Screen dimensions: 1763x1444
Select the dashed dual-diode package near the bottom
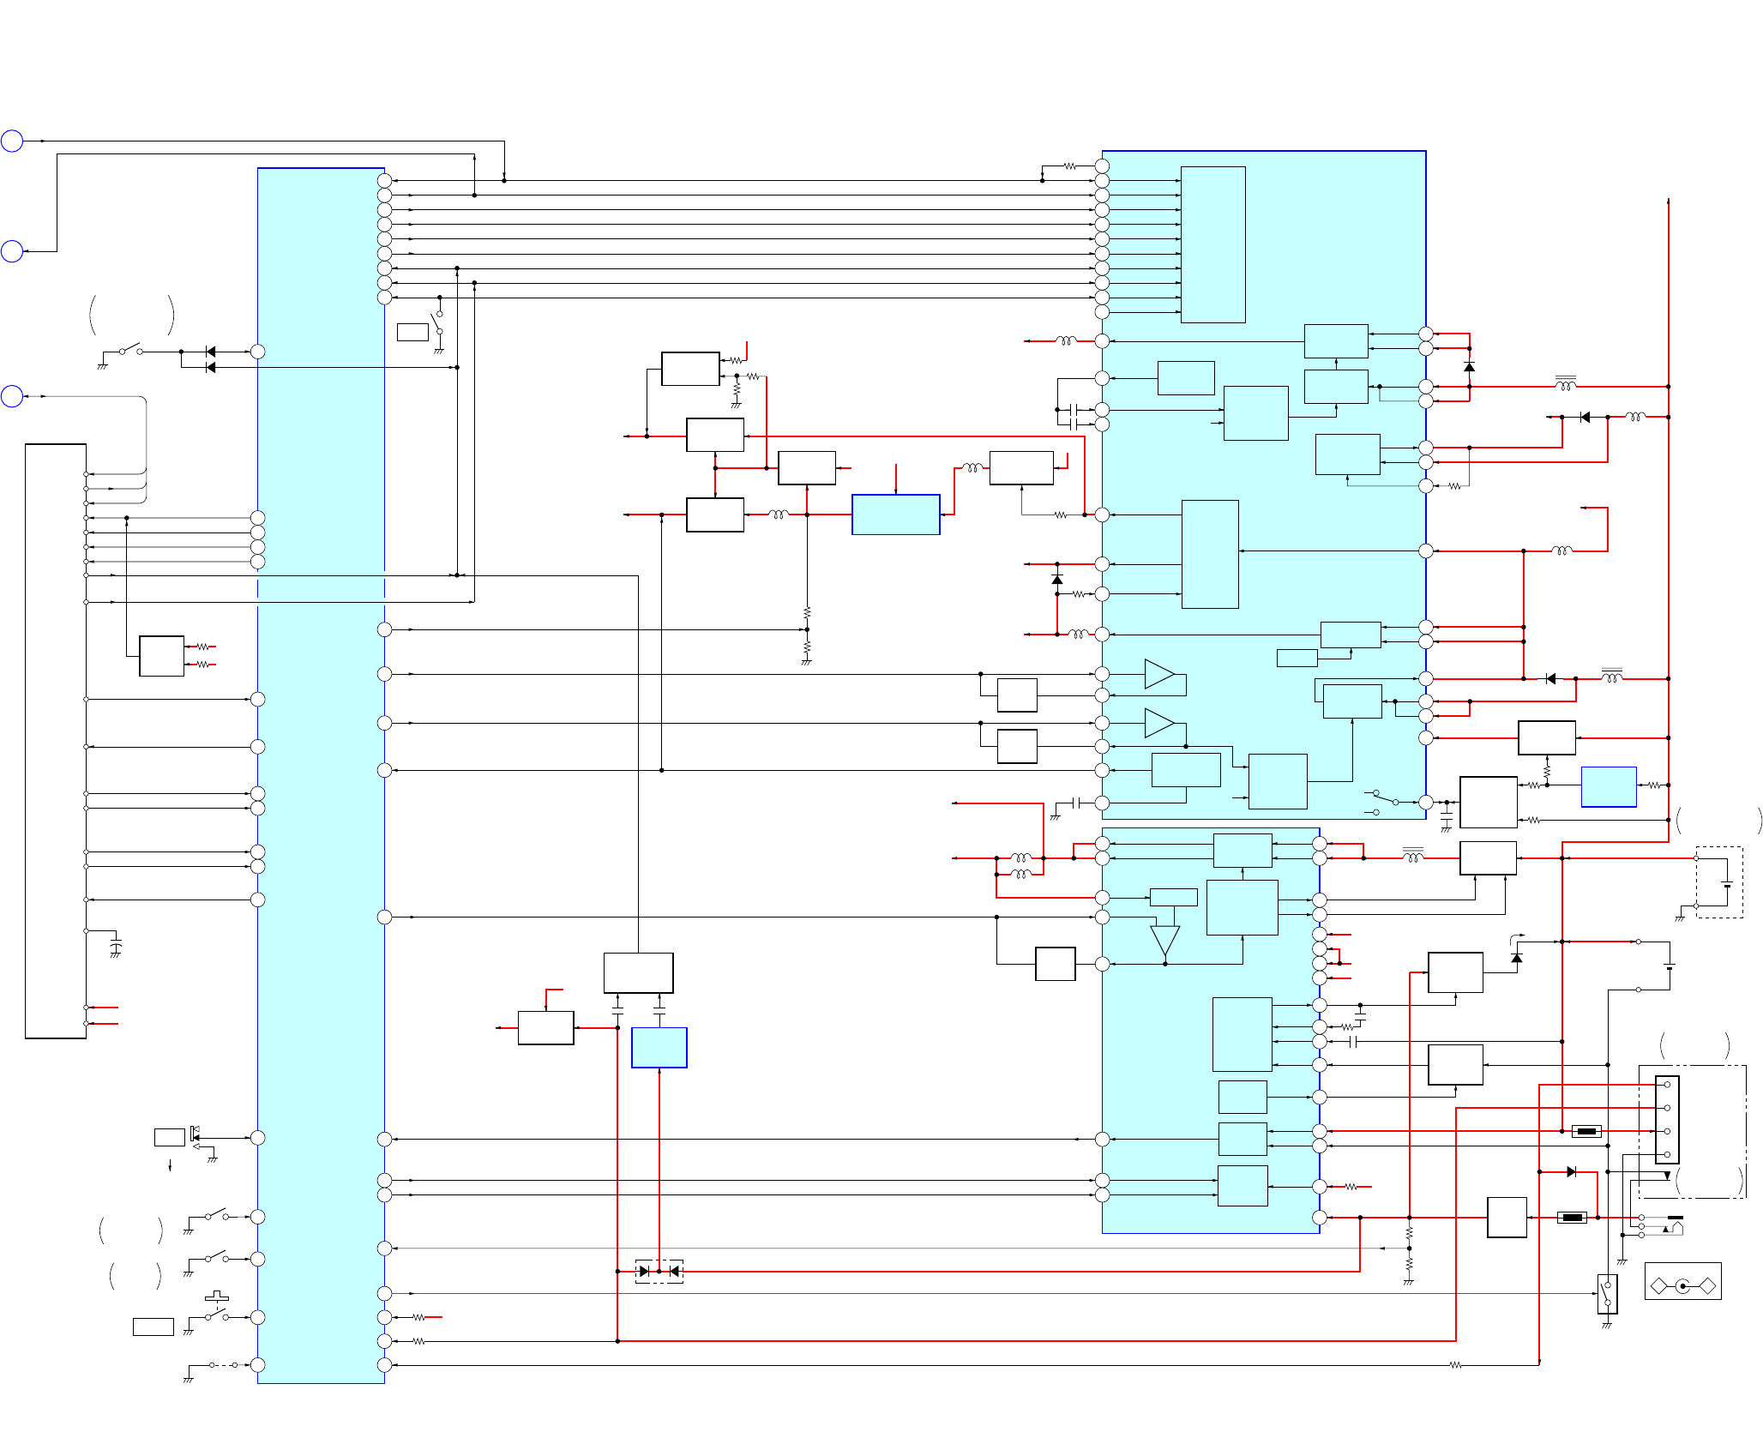pyautogui.click(x=659, y=1271)
